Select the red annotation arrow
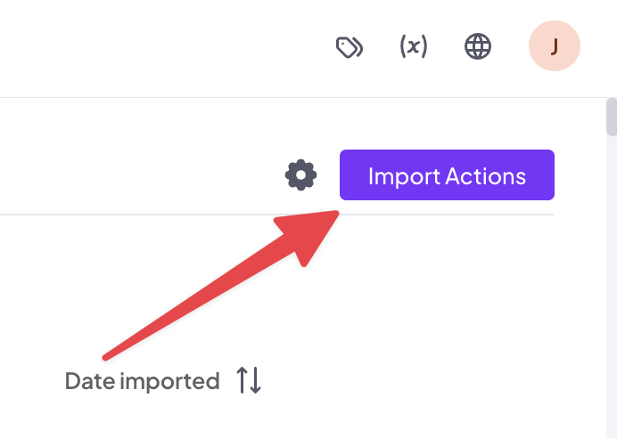The width and height of the screenshot is (617, 438). coord(221,285)
